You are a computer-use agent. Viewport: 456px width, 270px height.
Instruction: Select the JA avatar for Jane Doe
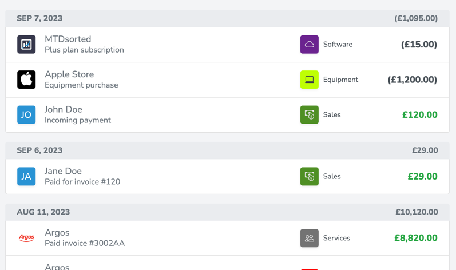click(26, 176)
